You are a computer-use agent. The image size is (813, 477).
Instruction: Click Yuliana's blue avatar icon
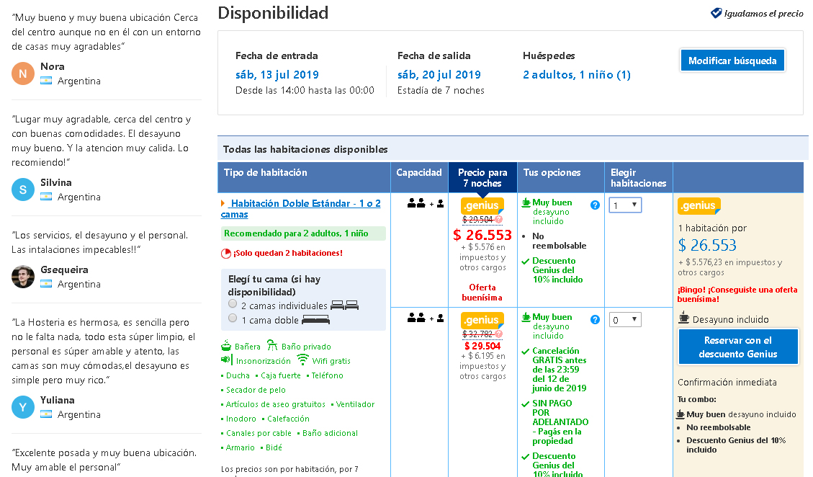point(23,407)
